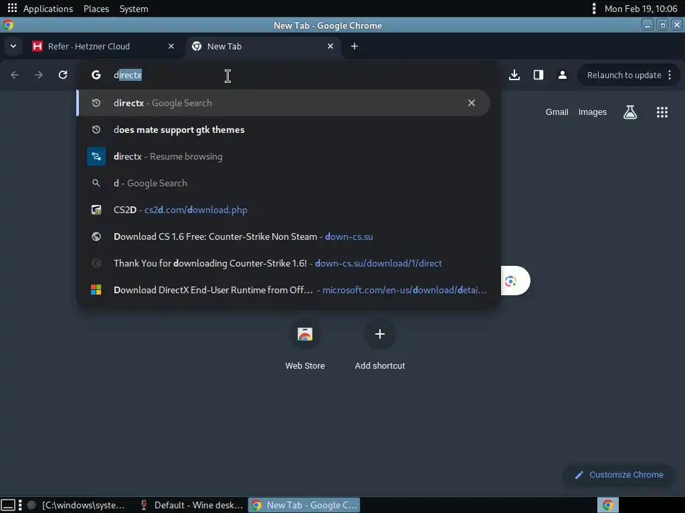Select New Tab - Google Chrome taskbar button

304,505
